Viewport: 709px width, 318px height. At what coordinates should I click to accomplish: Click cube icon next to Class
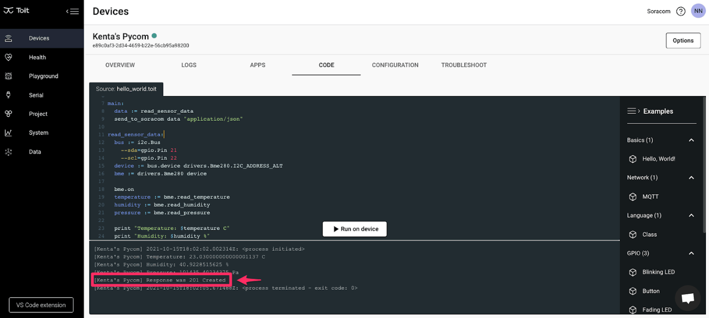click(633, 235)
